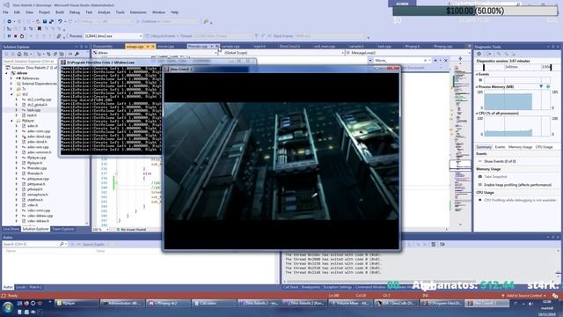Viewport: 563px width, 317px height.
Task: Open Solution Explorer Properties wrench icon
Action: (77, 54)
